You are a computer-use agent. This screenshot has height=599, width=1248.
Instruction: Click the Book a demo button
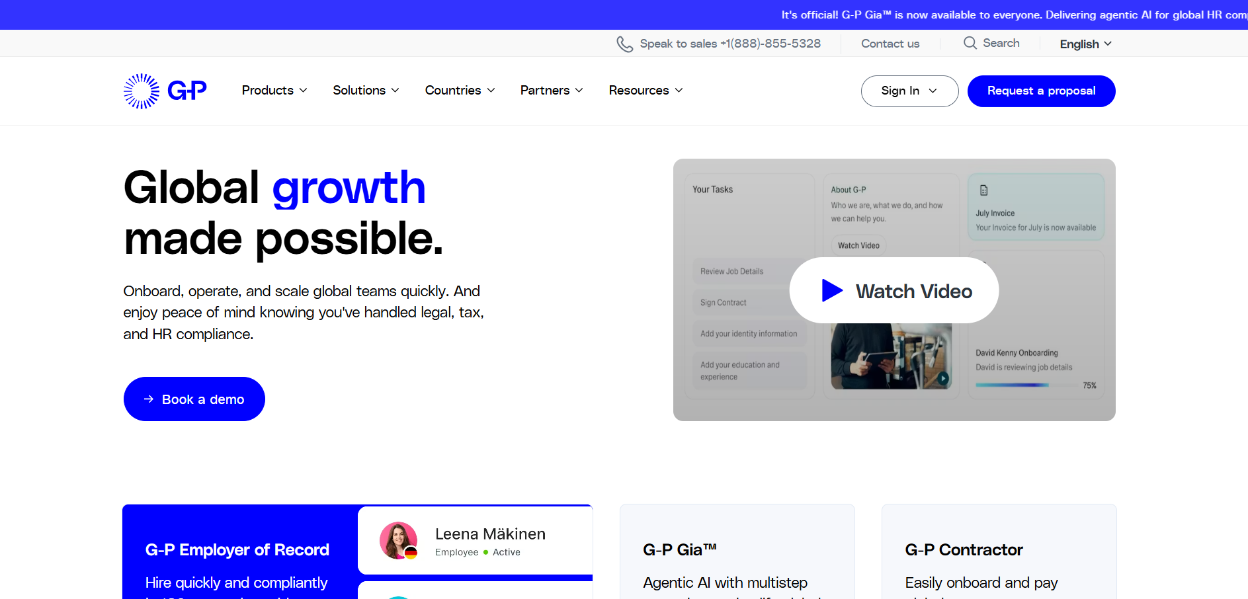[x=194, y=399]
